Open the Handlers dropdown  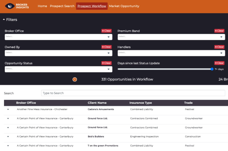[x=171, y=53]
